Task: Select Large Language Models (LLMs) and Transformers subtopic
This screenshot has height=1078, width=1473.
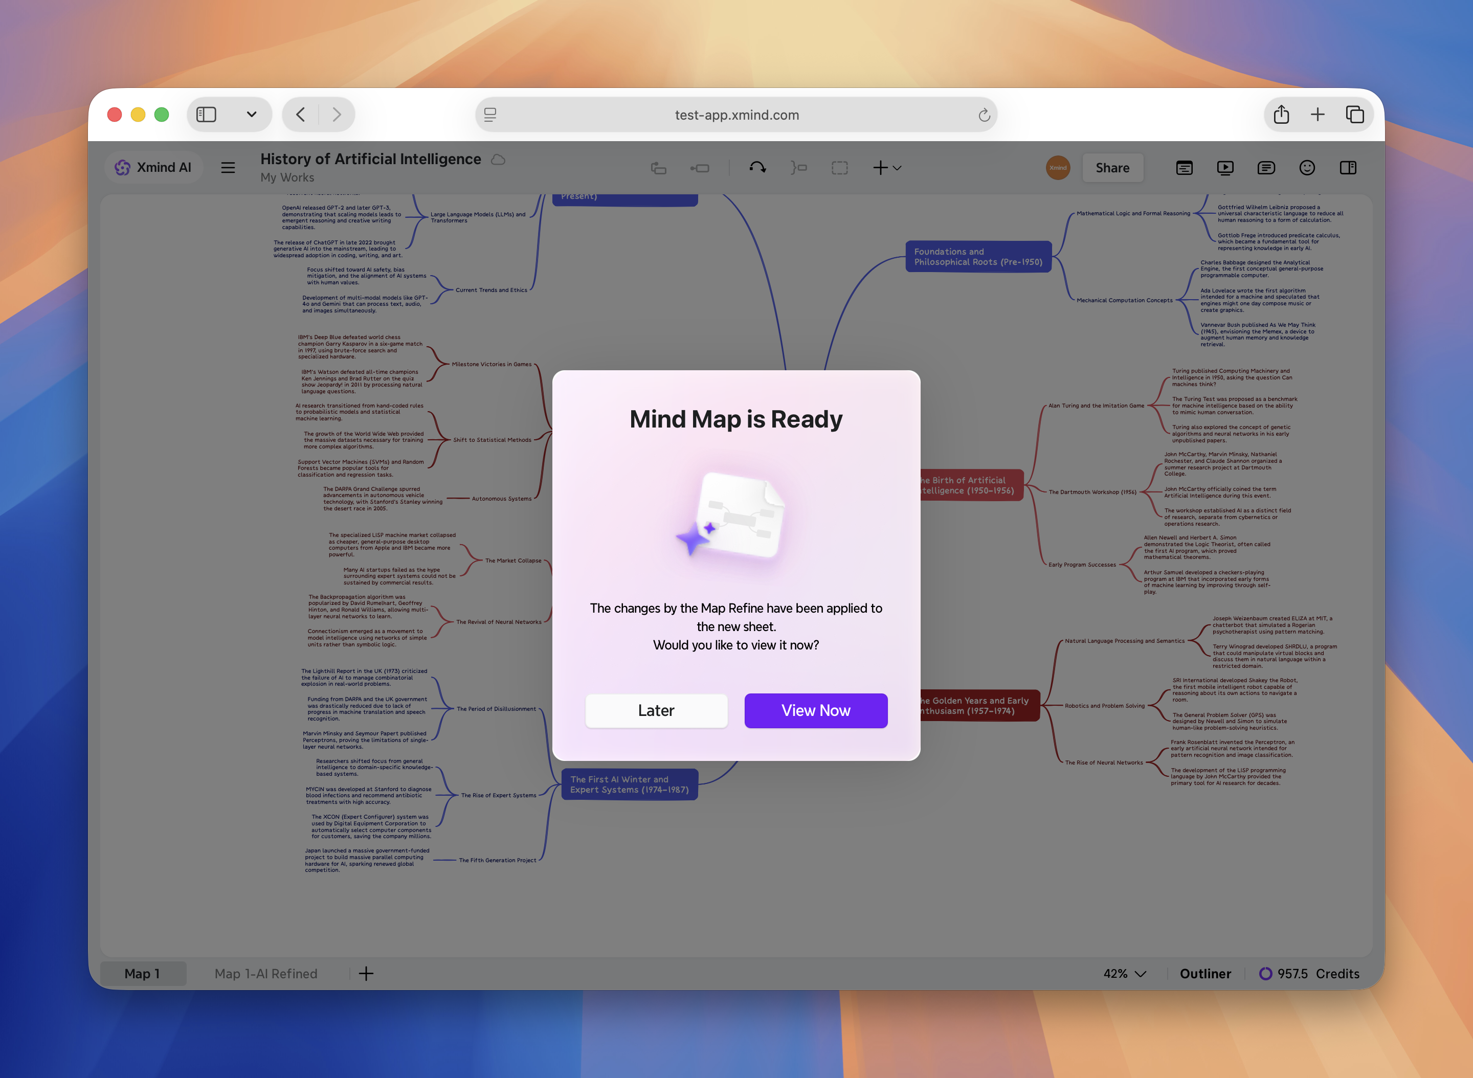Action: (478, 217)
